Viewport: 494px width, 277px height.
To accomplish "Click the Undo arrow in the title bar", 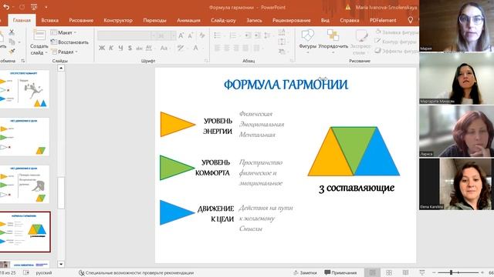I will point(6,7).
